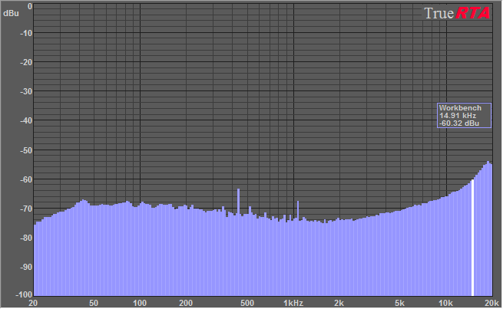Click the '200' frequency axis label
This screenshot has height=309, width=503.
point(186,303)
